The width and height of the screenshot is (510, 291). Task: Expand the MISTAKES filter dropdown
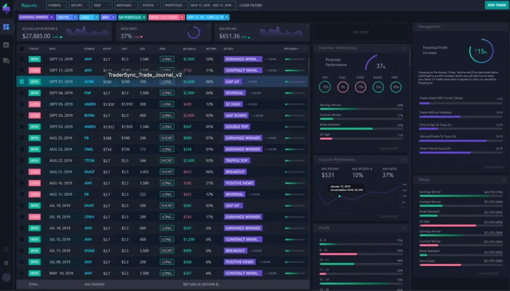click(x=126, y=5)
